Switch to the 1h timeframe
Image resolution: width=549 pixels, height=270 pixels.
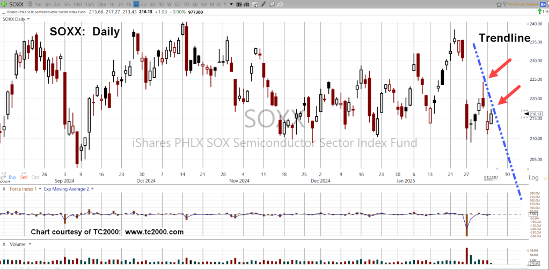(113, 4)
